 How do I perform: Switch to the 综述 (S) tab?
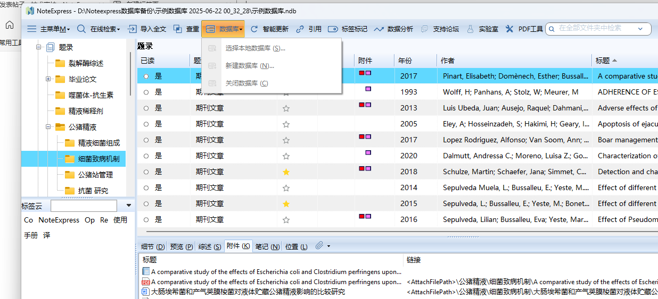click(x=210, y=246)
